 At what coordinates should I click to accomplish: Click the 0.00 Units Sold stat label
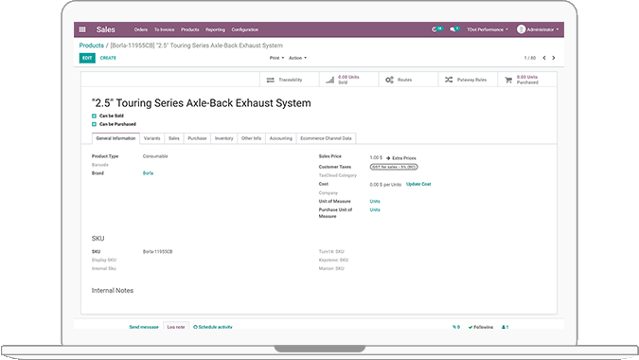(x=348, y=80)
